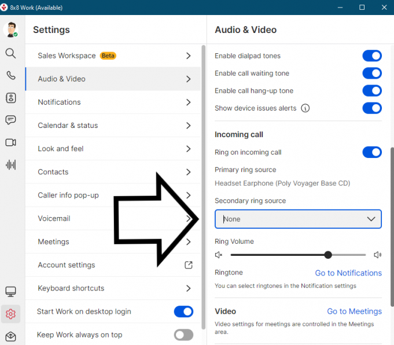394x345 pixels.
Task: Disable the Enable dialpad tones toggle
Action: (372, 56)
